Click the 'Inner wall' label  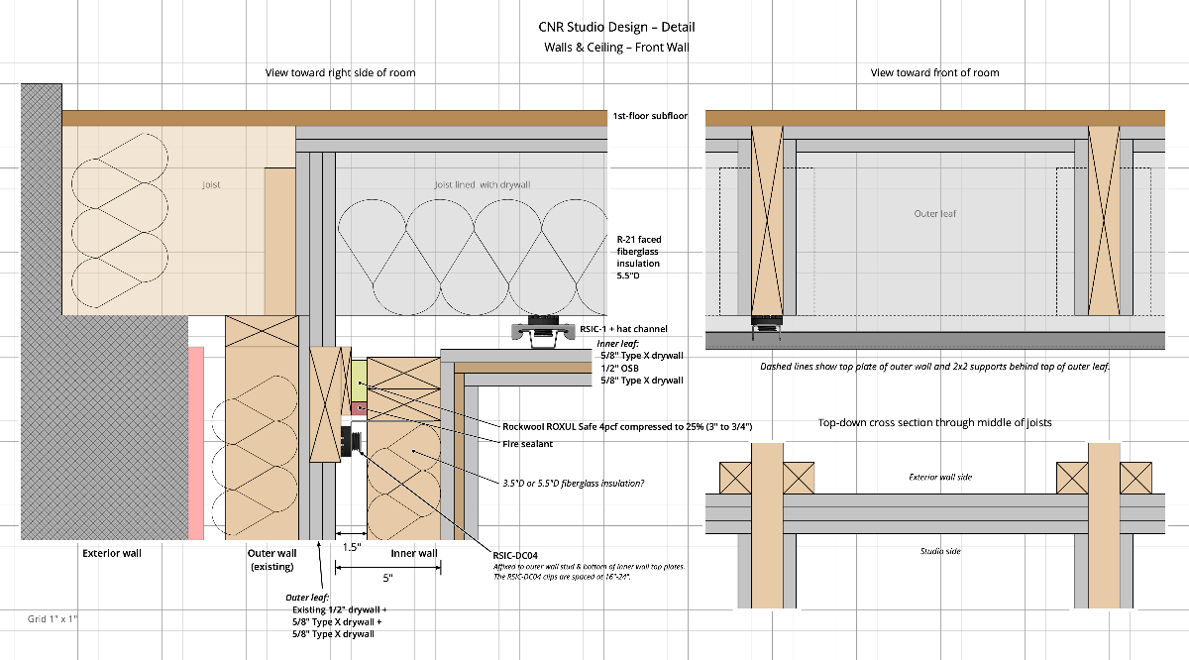pyautogui.click(x=413, y=553)
